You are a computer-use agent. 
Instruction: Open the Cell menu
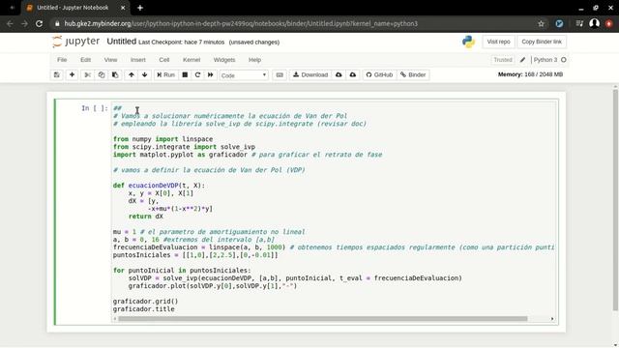[x=164, y=60]
